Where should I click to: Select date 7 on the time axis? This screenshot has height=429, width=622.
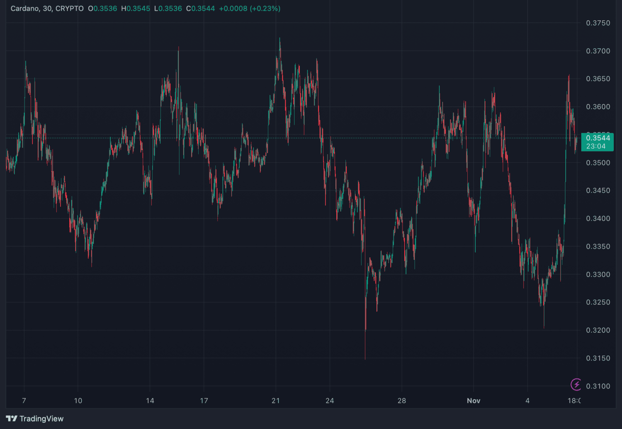point(24,401)
